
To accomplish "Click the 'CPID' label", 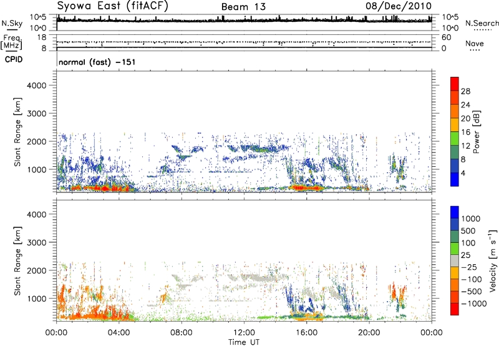I will tap(14, 59).
